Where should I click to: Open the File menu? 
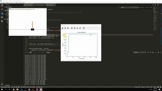coord(1,3)
